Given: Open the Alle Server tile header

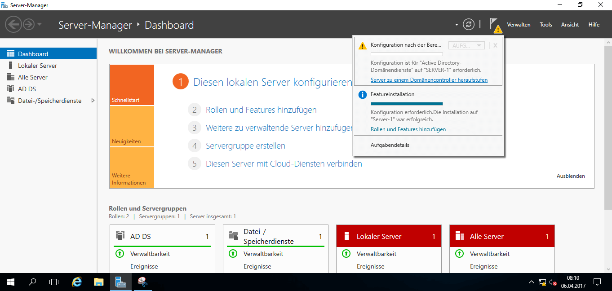Looking at the screenshot, I should coord(502,236).
